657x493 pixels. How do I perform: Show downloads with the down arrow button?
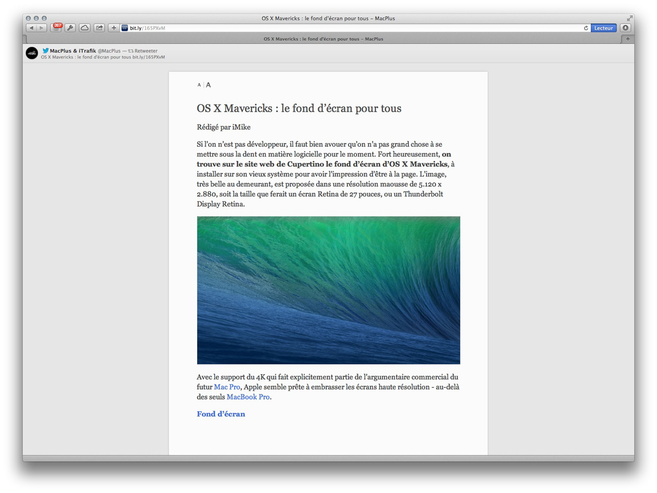click(626, 28)
